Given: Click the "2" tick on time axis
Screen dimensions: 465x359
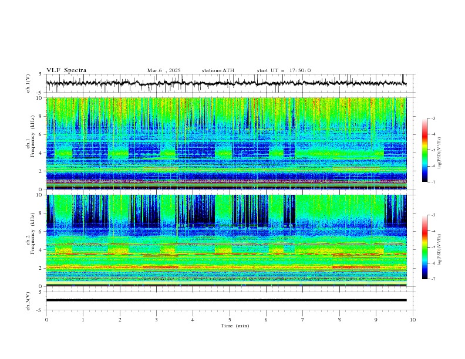Looking at the screenshot, I should pos(120,320).
